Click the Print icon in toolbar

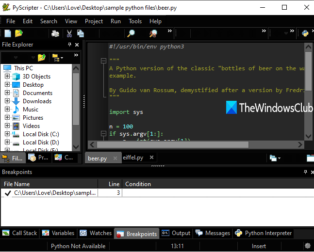pyautogui.click(x=56, y=33)
